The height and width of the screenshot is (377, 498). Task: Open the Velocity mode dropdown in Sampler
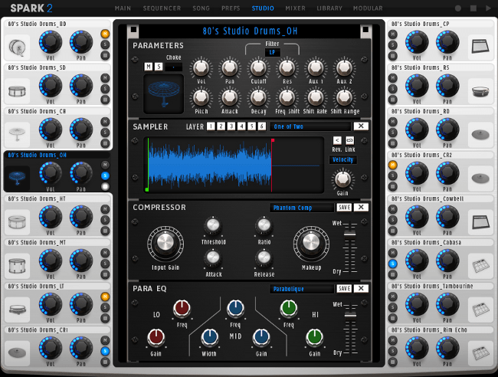click(343, 160)
